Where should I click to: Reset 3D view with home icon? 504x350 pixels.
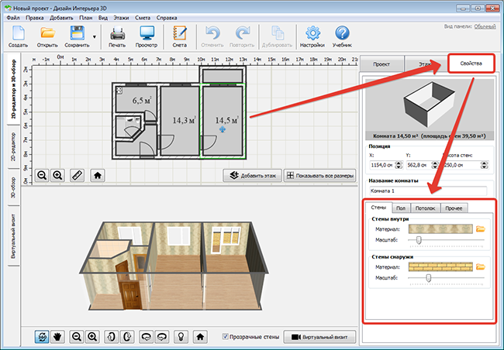click(x=200, y=337)
